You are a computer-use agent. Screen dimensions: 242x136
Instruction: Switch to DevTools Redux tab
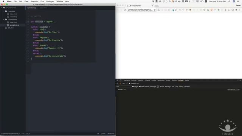pyautogui.click(x=187, y=80)
